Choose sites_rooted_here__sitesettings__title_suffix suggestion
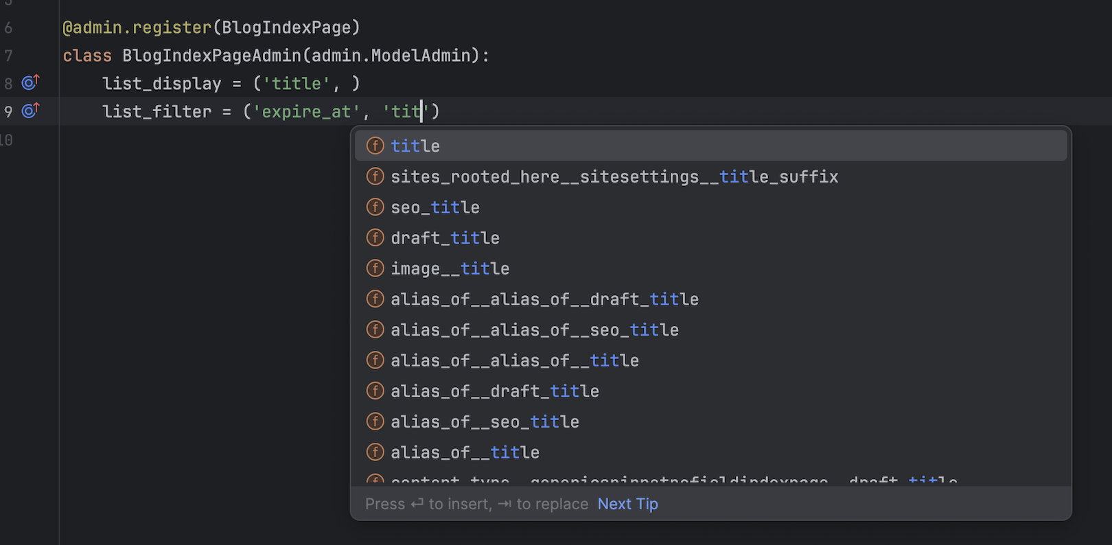The width and height of the screenshot is (1112, 545). (710, 176)
